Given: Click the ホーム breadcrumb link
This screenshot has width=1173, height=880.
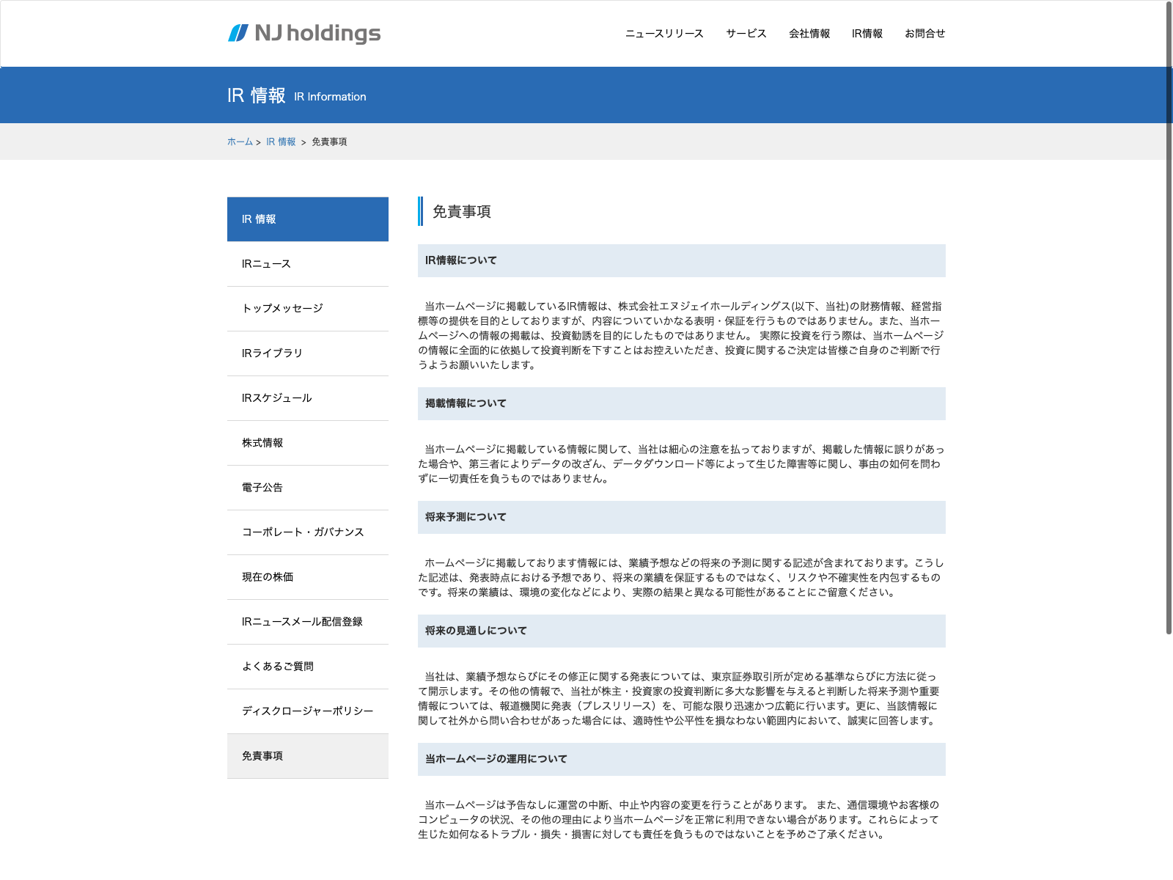Looking at the screenshot, I should coord(240,142).
